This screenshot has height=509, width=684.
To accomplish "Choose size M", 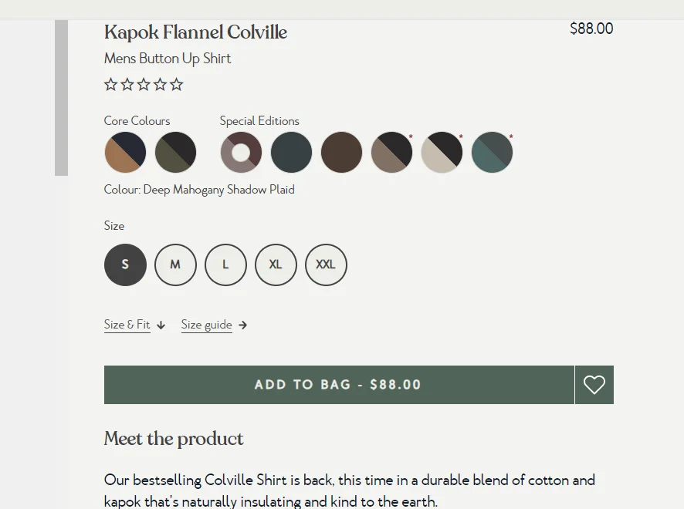I will 175,265.
